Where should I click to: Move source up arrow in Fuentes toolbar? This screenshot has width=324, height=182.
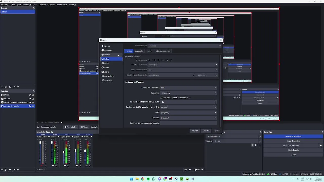point(14,170)
